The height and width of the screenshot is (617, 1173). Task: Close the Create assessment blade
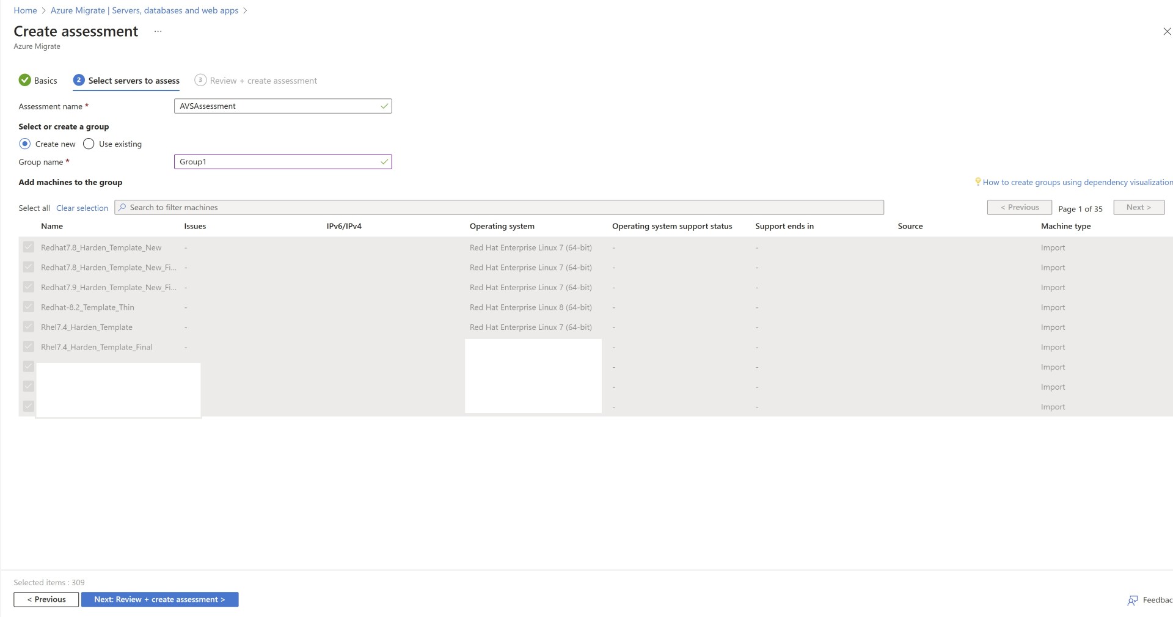click(1166, 32)
